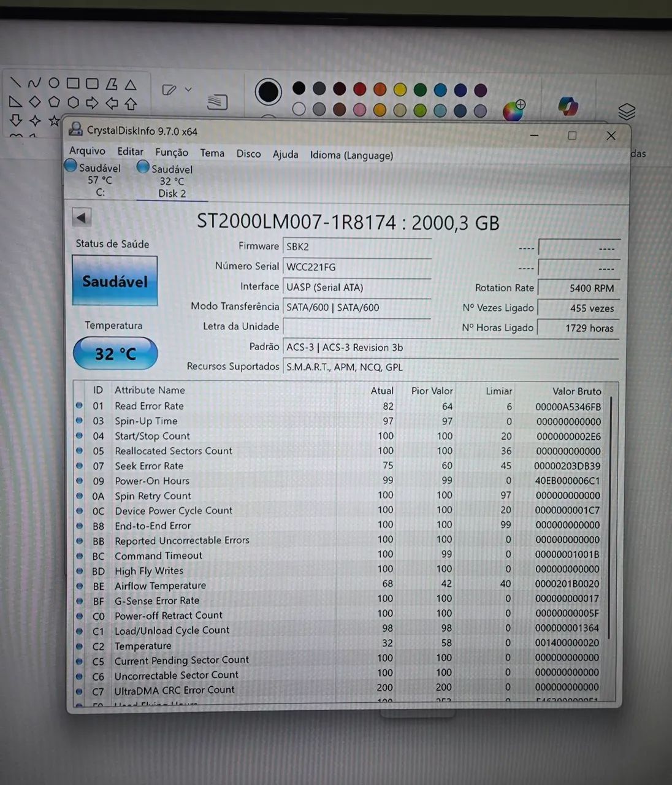Click the Attribute Name column header

150,390
